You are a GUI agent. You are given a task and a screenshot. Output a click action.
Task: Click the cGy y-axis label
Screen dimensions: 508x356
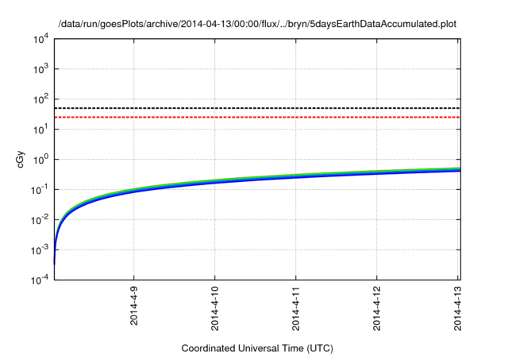(x=20, y=159)
